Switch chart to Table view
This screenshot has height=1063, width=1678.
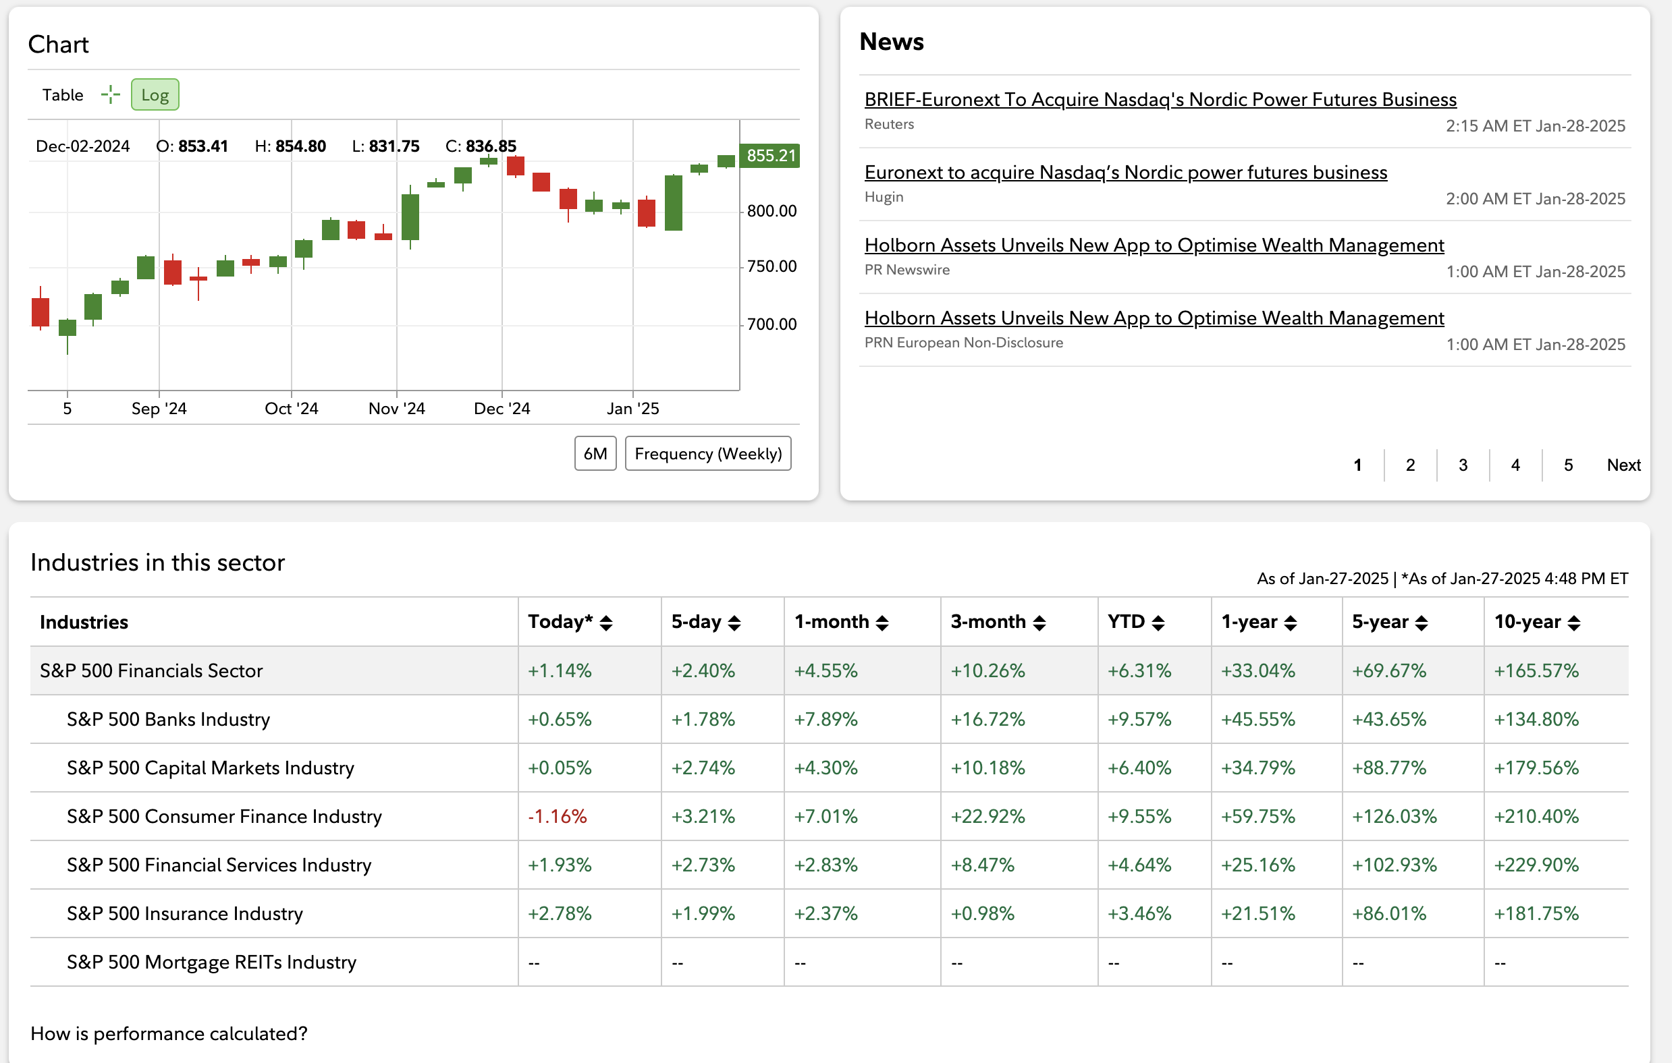tap(63, 94)
